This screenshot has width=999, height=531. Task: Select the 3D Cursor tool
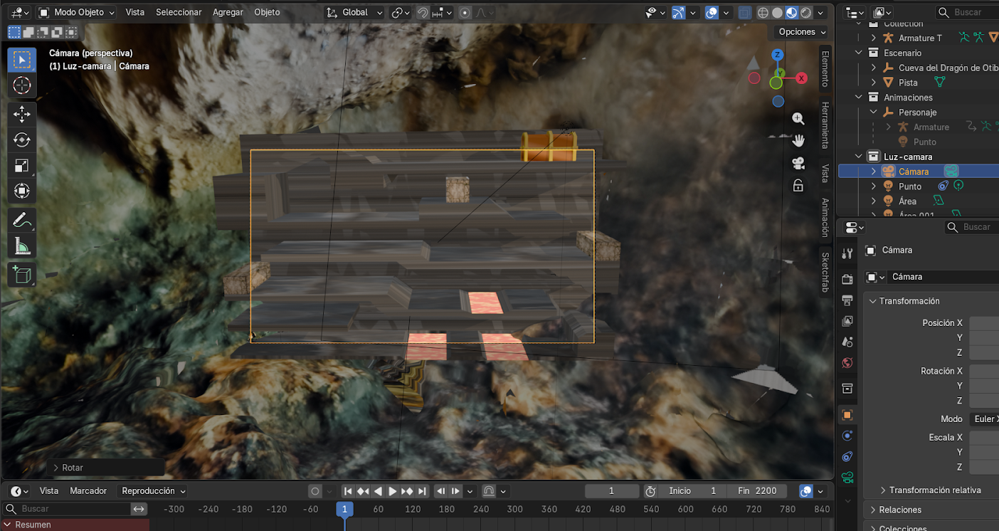coord(22,85)
